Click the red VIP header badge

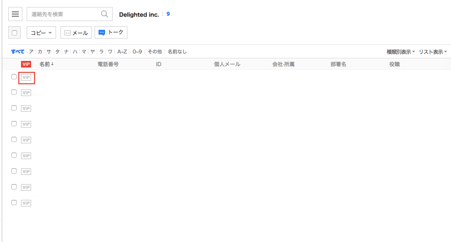coord(26,64)
